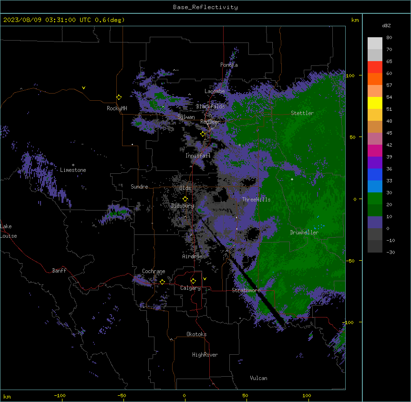The image size is (411, 402).
Task: Click the Base_Reflectivity title
Action: click(x=205, y=7)
